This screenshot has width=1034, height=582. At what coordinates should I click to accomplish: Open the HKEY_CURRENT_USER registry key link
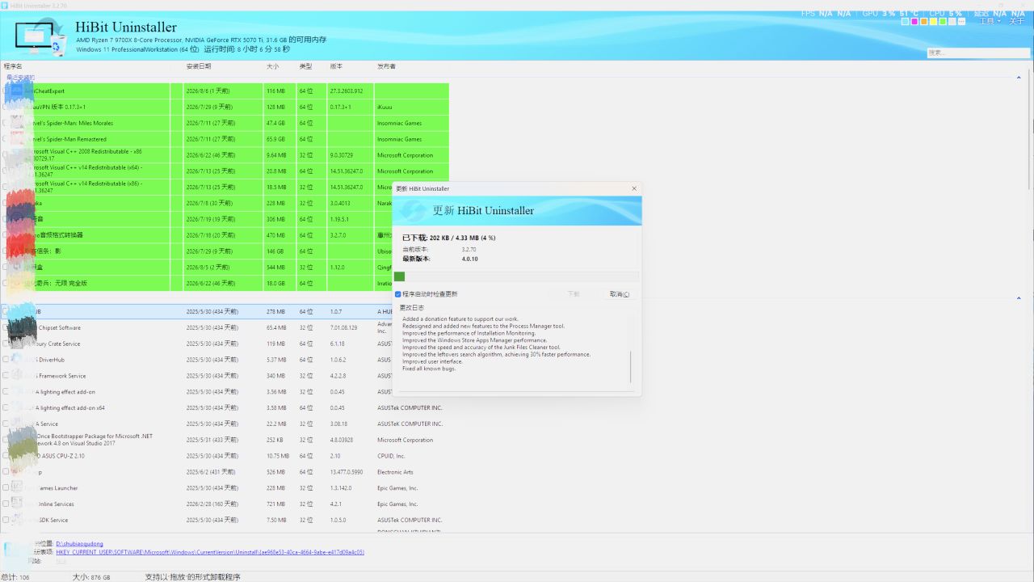(x=210, y=553)
